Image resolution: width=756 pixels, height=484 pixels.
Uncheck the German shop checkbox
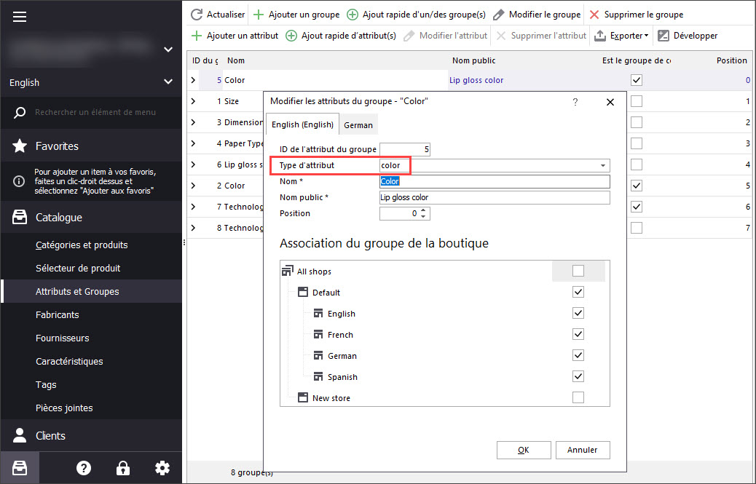pos(578,355)
